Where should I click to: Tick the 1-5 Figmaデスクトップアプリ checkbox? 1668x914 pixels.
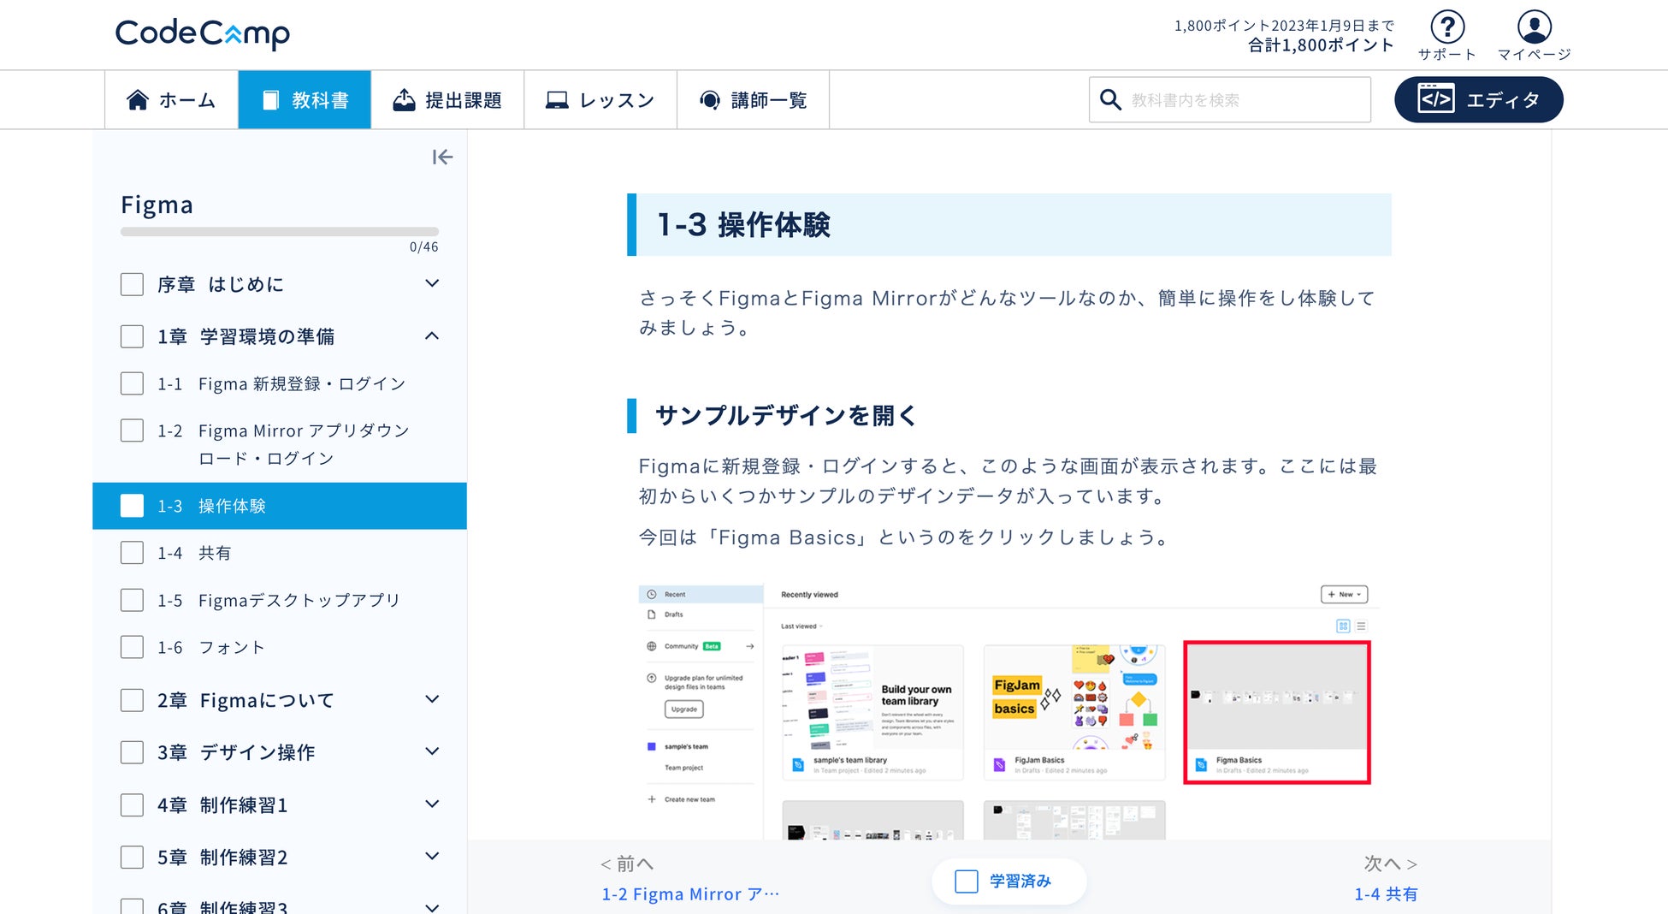click(x=132, y=600)
